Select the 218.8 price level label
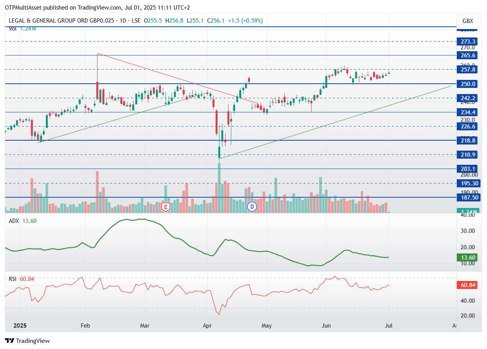 468,141
